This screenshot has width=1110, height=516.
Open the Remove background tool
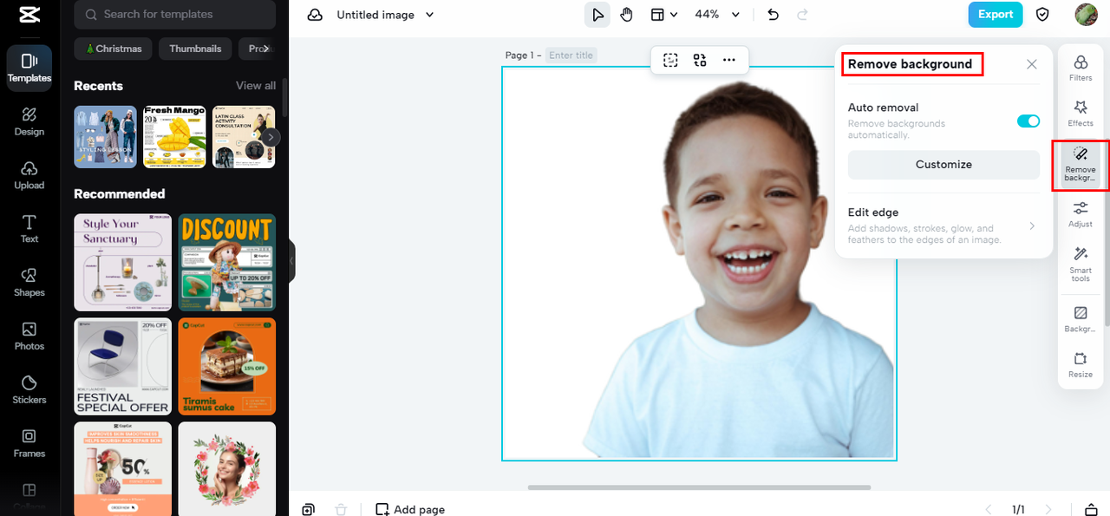coord(1081,165)
